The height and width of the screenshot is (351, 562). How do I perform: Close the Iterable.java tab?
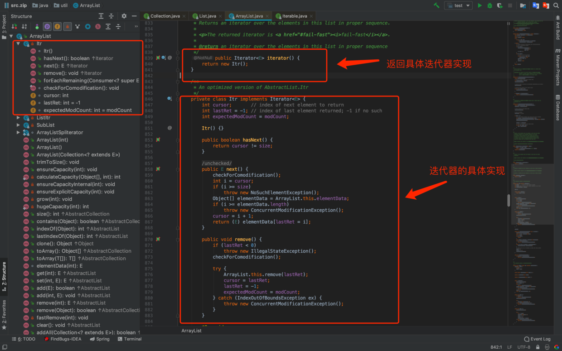311,16
